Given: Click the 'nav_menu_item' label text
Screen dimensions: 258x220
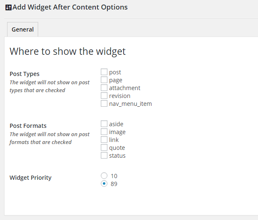Looking at the screenshot, I should (130, 104).
